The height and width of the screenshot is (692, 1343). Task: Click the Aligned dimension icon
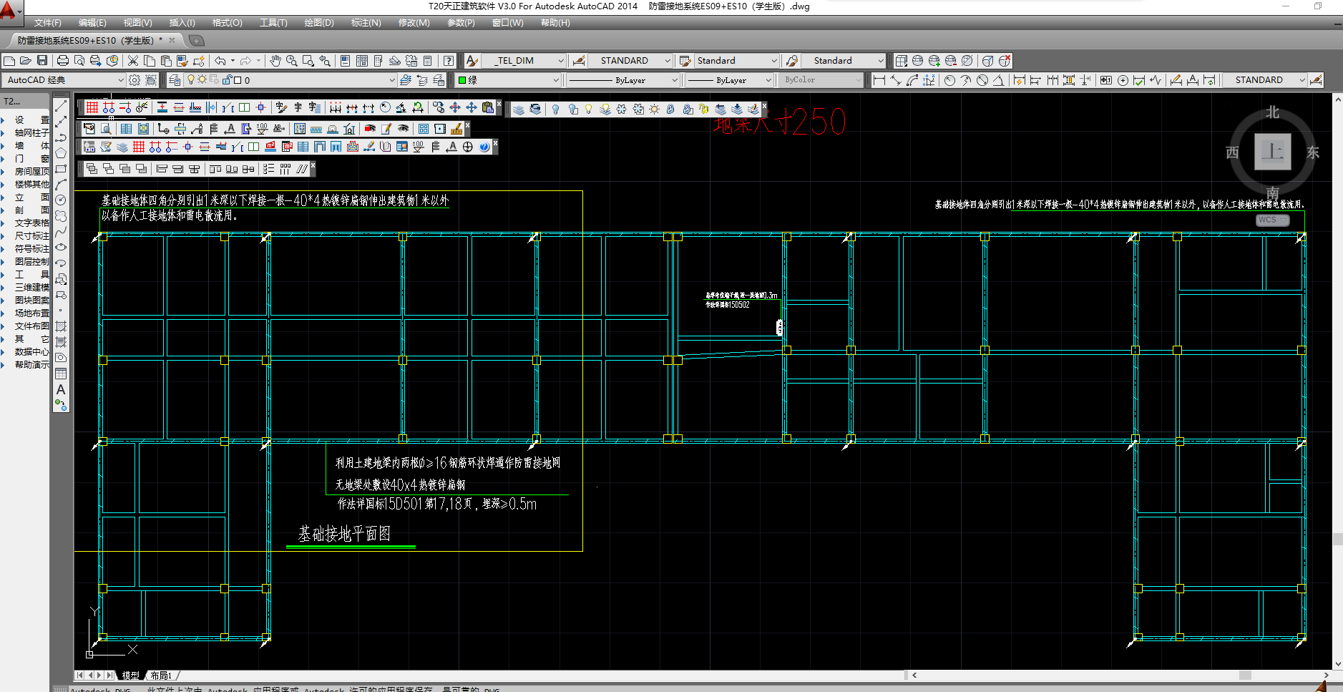click(896, 80)
